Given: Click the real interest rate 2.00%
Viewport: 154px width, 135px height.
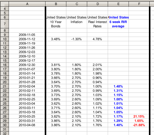Looking at the screenshot, I should (97, 69).
